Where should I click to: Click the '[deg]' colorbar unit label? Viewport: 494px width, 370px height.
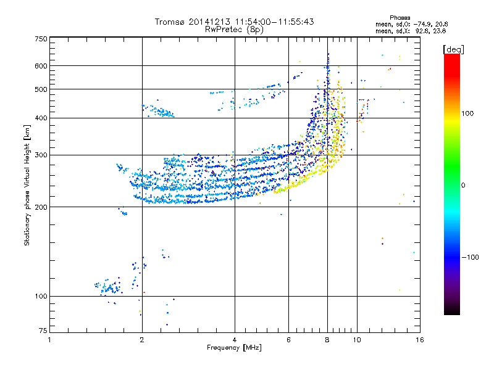pyautogui.click(x=453, y=49)
